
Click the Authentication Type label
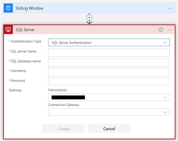[x=26, y=41]
